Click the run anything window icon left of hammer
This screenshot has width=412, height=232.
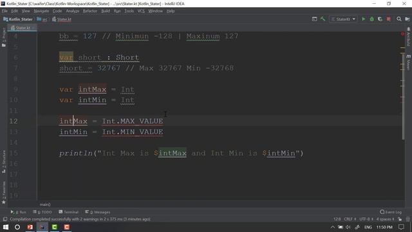coord(315,19)
